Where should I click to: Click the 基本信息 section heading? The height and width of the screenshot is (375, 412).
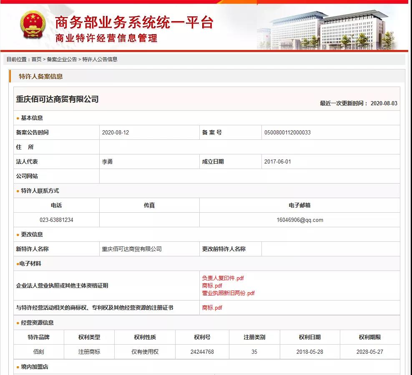[x=32, y=118]
